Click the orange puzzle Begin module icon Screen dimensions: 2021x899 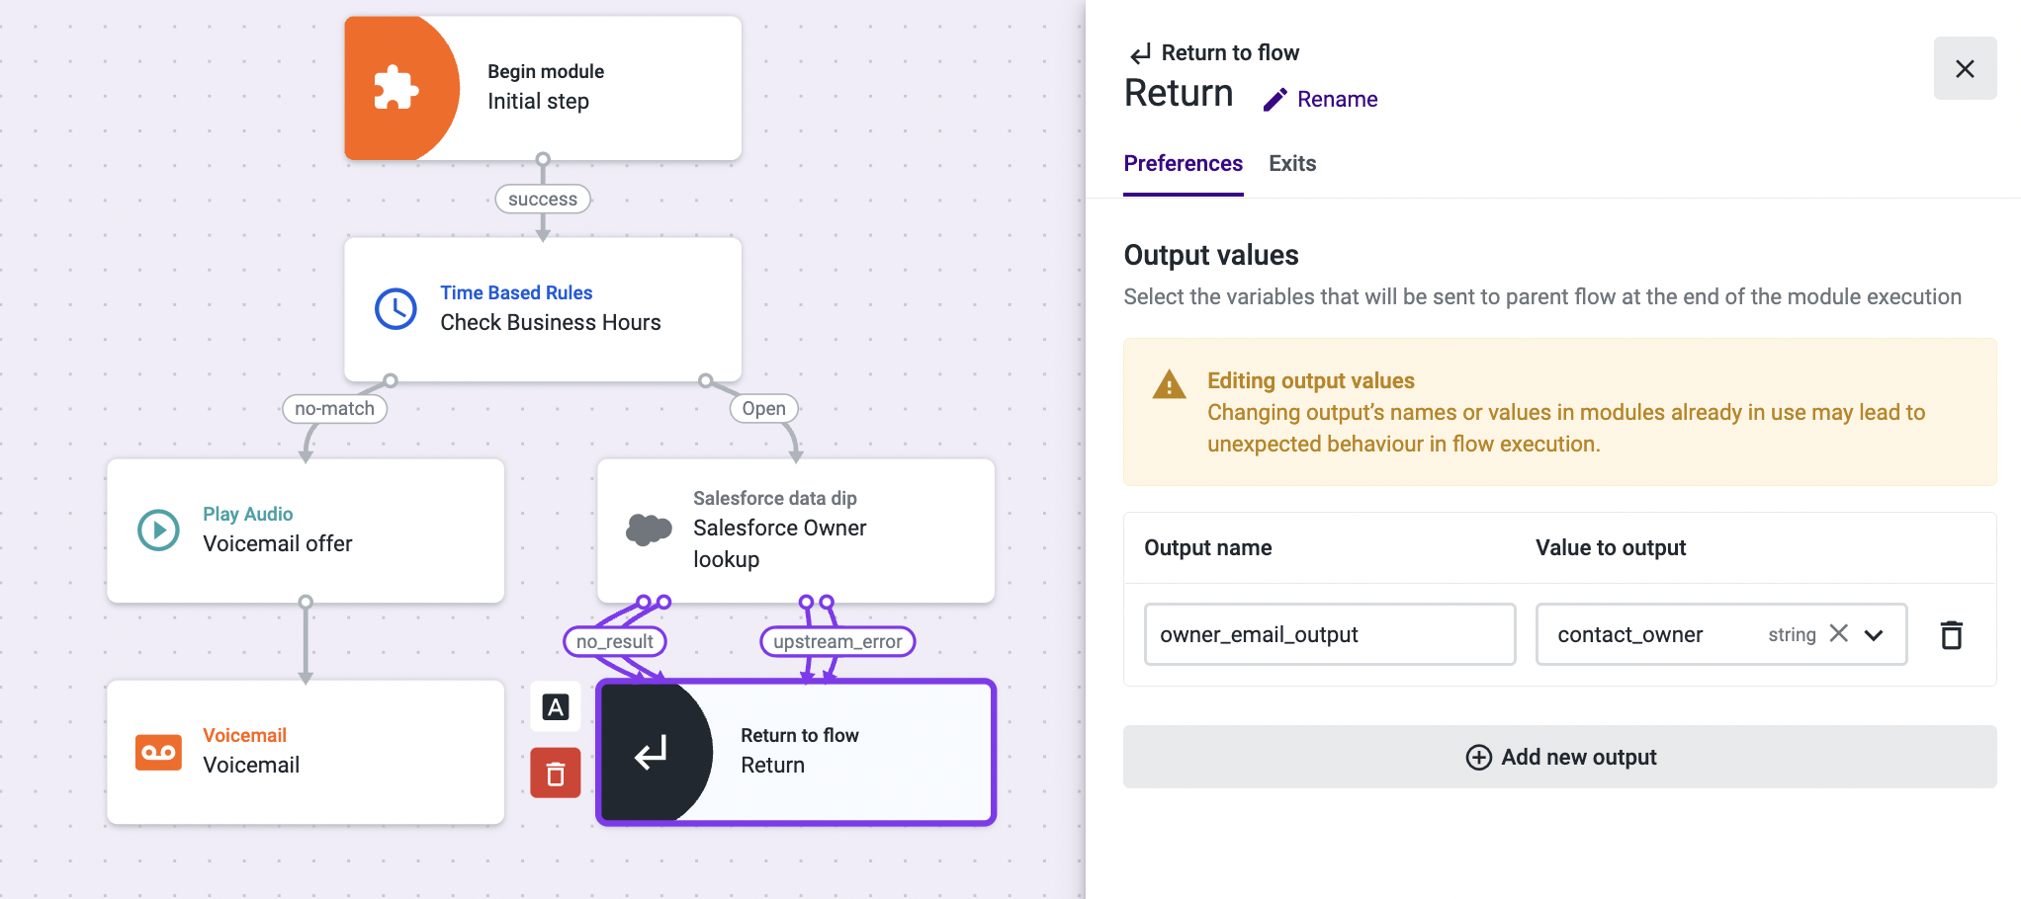click(395, 88)
